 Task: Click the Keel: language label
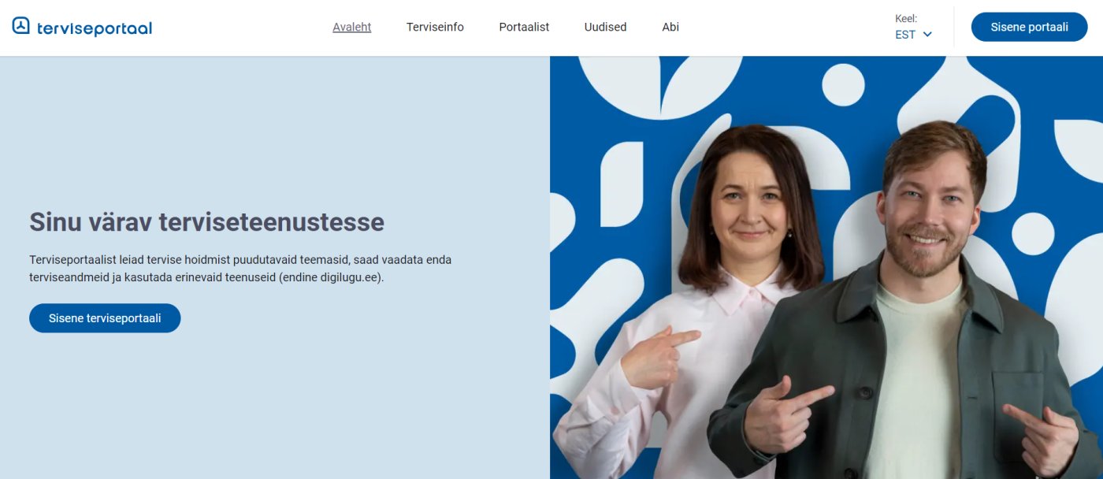pos(906,18)
